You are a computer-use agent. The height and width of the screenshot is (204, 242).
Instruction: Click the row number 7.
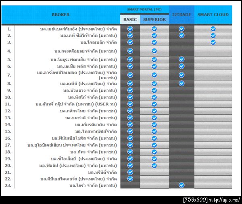point(9,75)
